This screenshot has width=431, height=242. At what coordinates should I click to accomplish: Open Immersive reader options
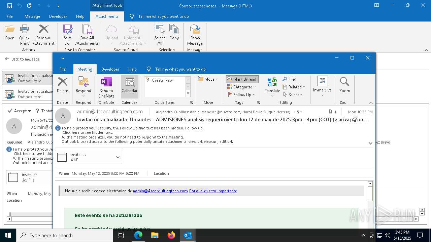coord(322,86)
